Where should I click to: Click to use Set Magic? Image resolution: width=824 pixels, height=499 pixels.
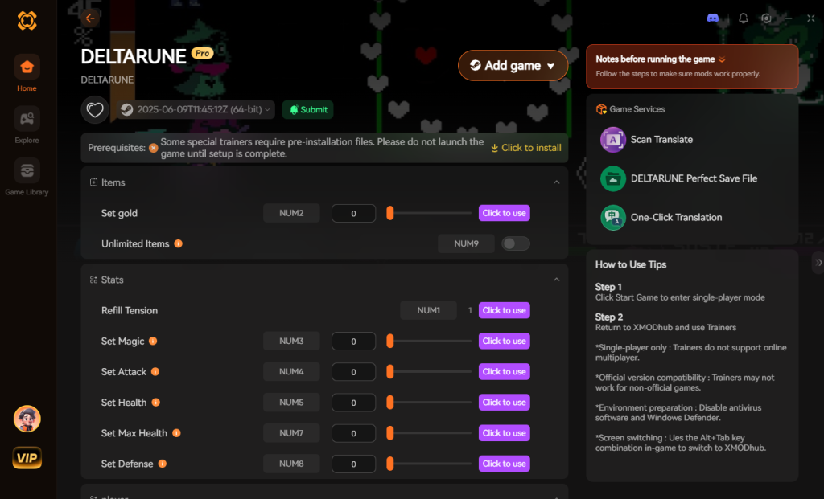(x=504, y=341)
